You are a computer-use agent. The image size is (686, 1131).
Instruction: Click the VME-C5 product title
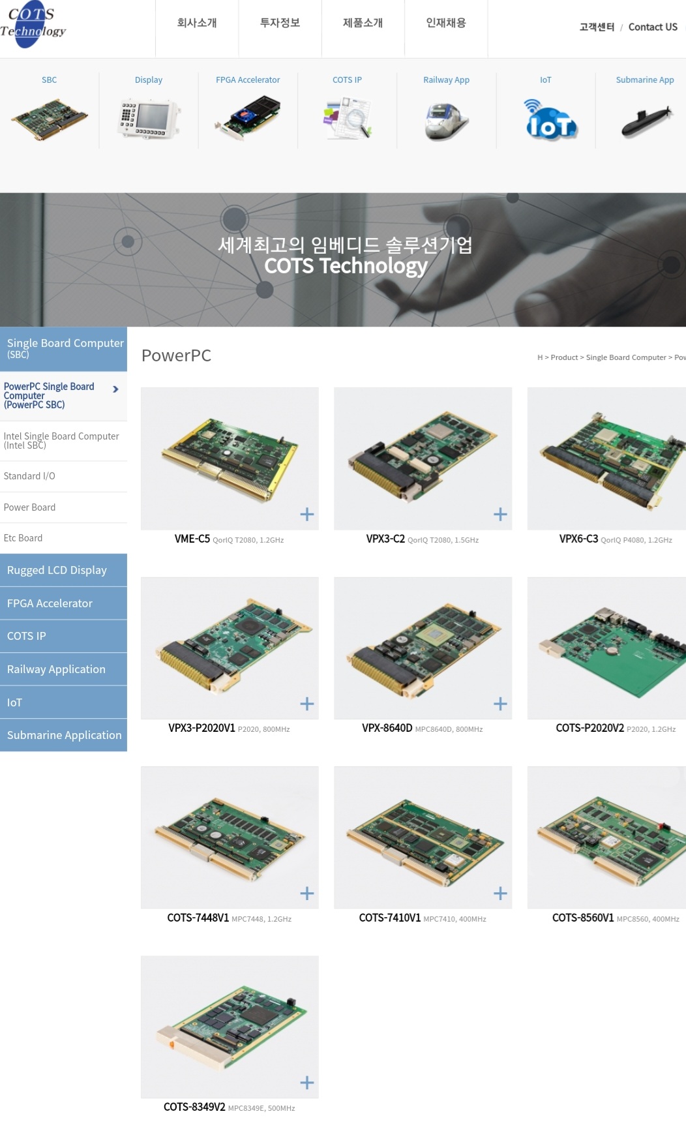click(x=192, y=539)
